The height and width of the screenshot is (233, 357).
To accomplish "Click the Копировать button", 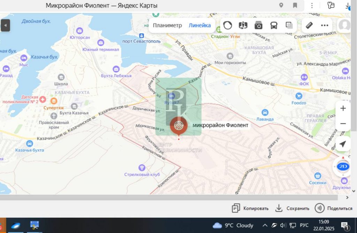I will click(250, 208).
